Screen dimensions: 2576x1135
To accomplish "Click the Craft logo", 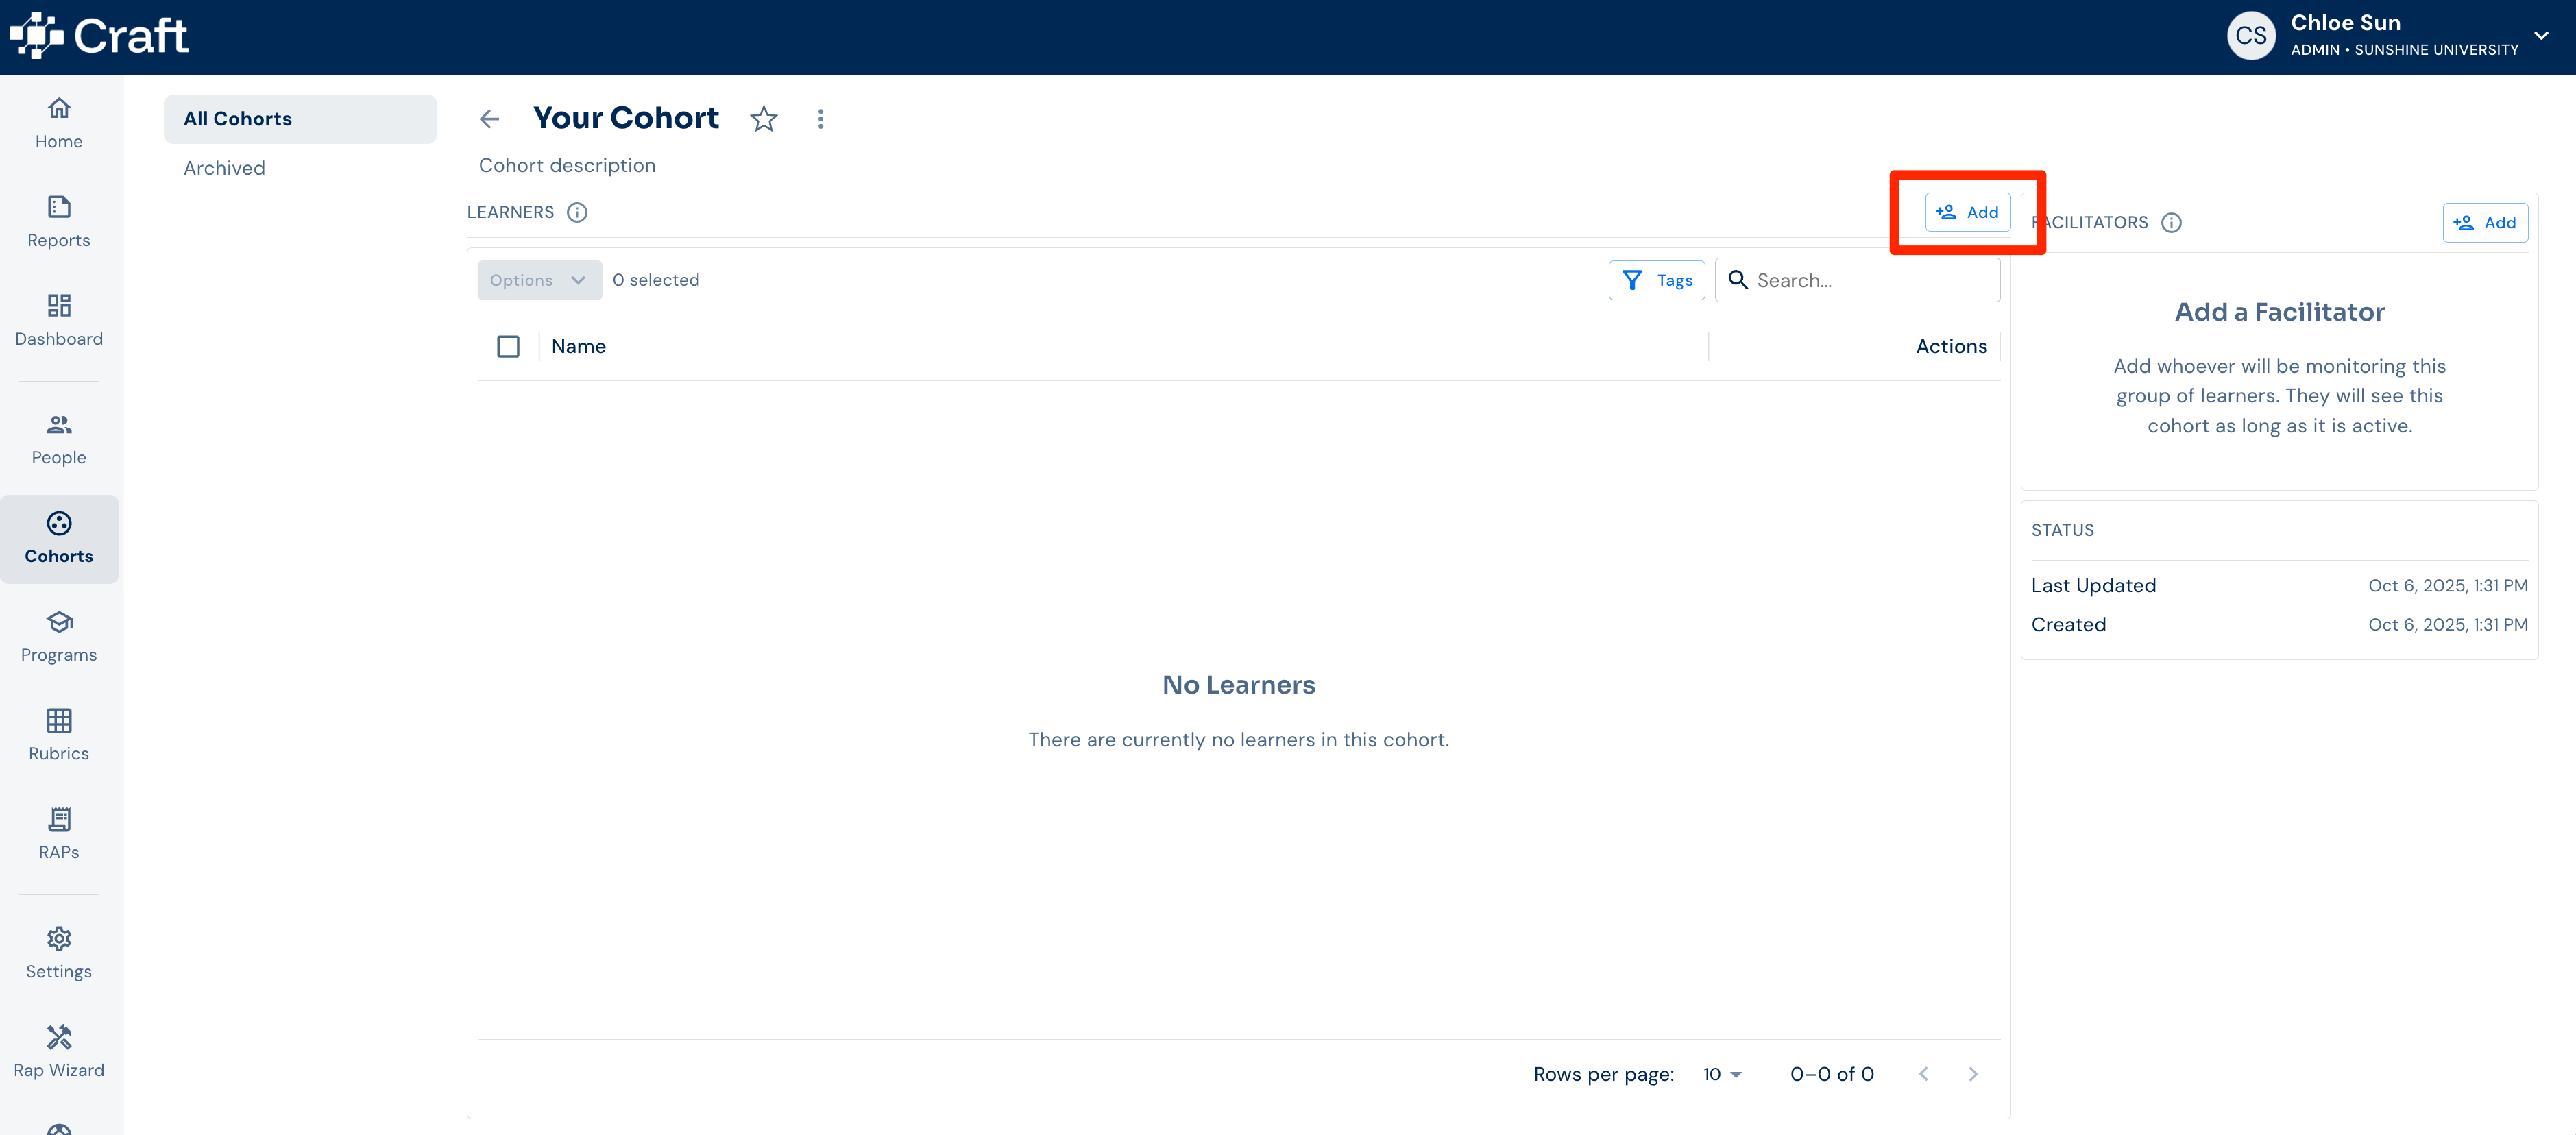I will tap(98, 36).
